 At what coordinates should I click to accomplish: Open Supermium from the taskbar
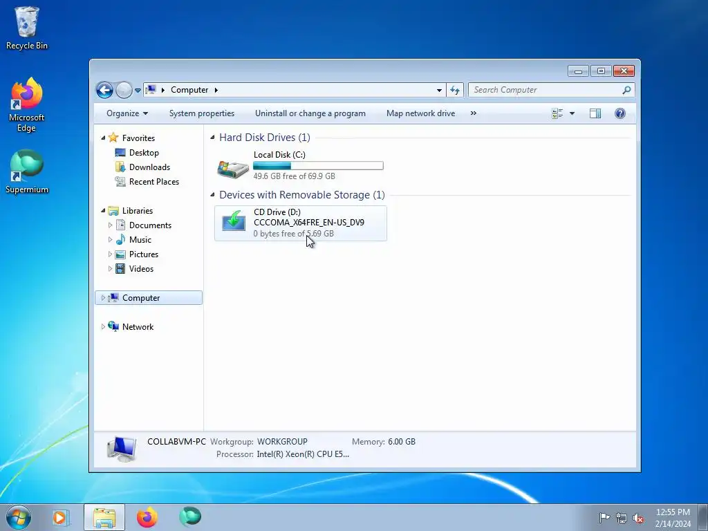[x=190, y=517]
